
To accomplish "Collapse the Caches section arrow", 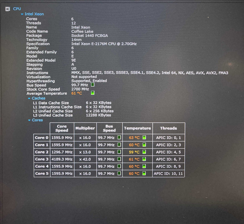I will tap(29, 98).
